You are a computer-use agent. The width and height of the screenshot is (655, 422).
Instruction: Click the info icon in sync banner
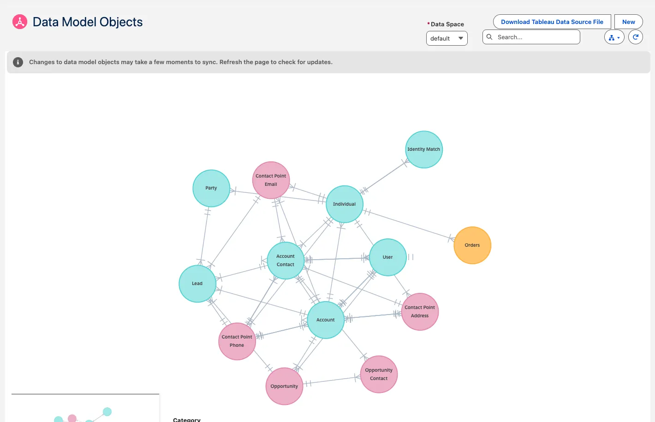coord(18,62)
